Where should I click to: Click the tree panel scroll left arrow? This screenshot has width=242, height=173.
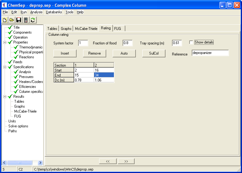tap(4, 163)
